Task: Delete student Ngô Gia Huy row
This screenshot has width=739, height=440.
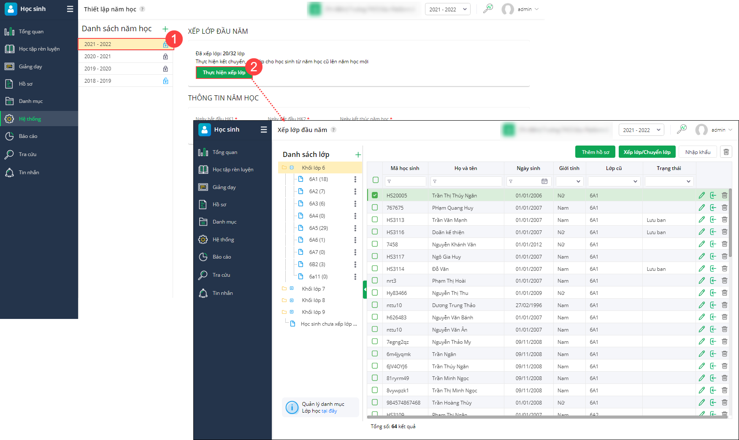Action: coord(724,256)
